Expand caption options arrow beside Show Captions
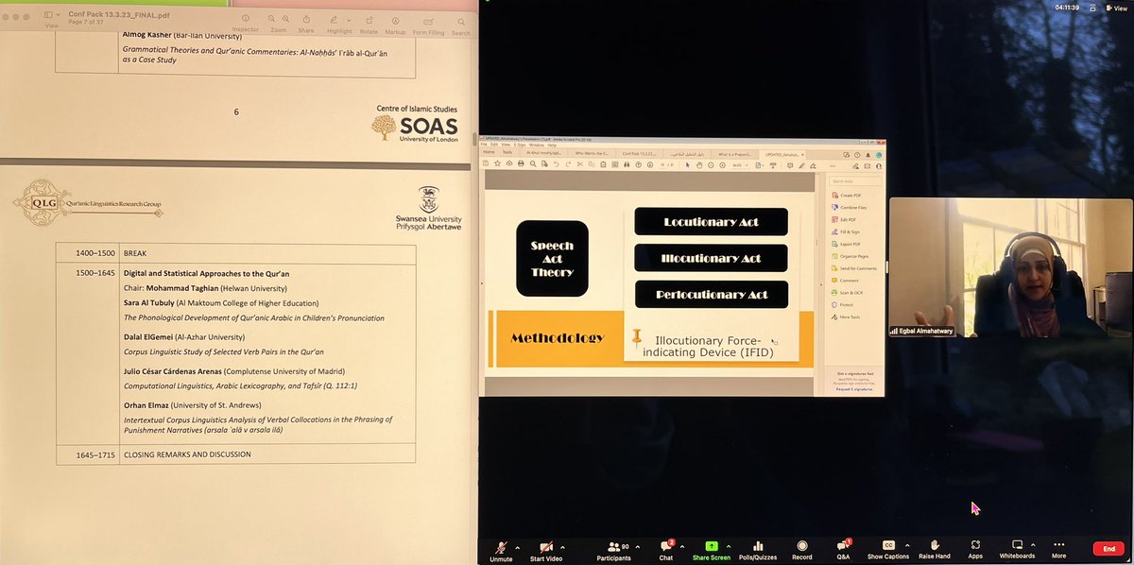1134x565 pixels. pyautogui.click(x=905, y=546)
